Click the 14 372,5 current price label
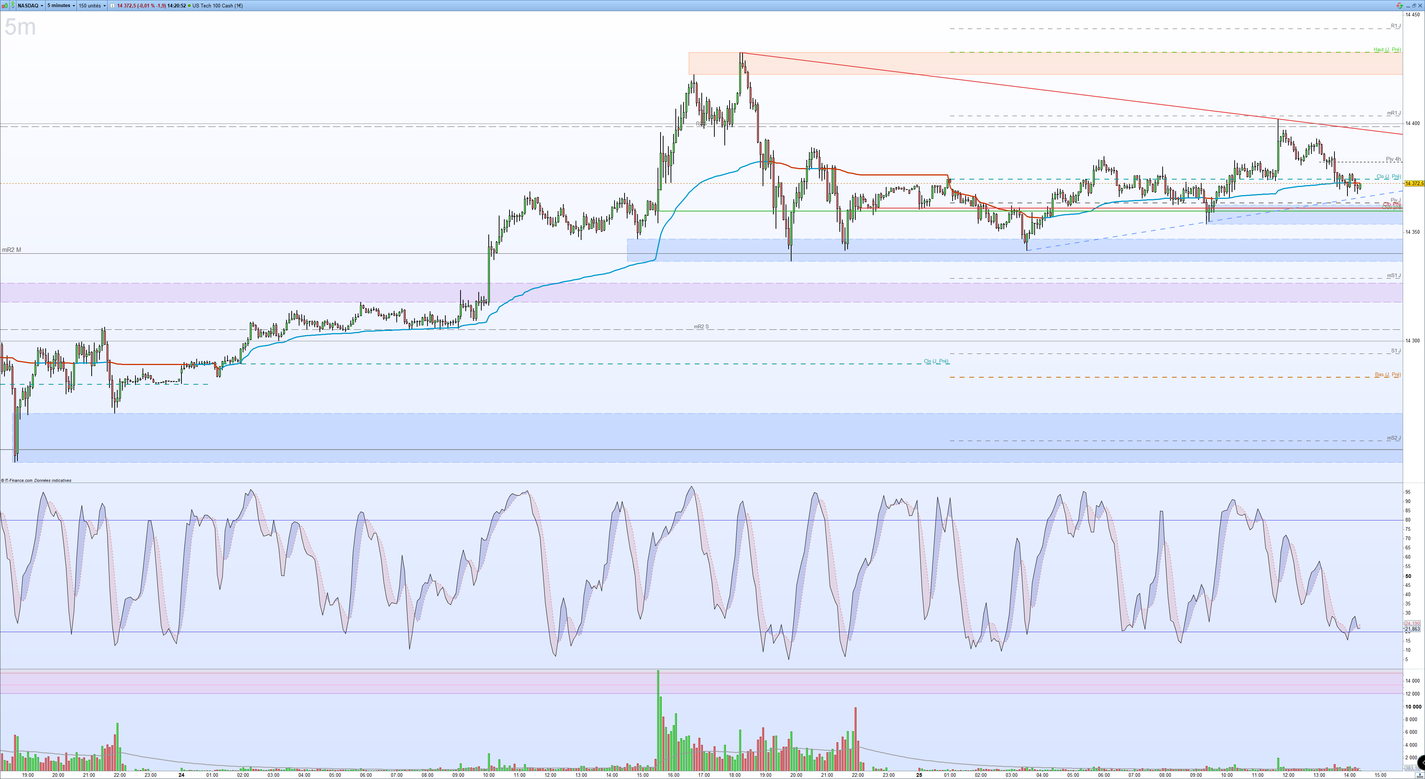 pyautogui.click(x=1414, y=184)
